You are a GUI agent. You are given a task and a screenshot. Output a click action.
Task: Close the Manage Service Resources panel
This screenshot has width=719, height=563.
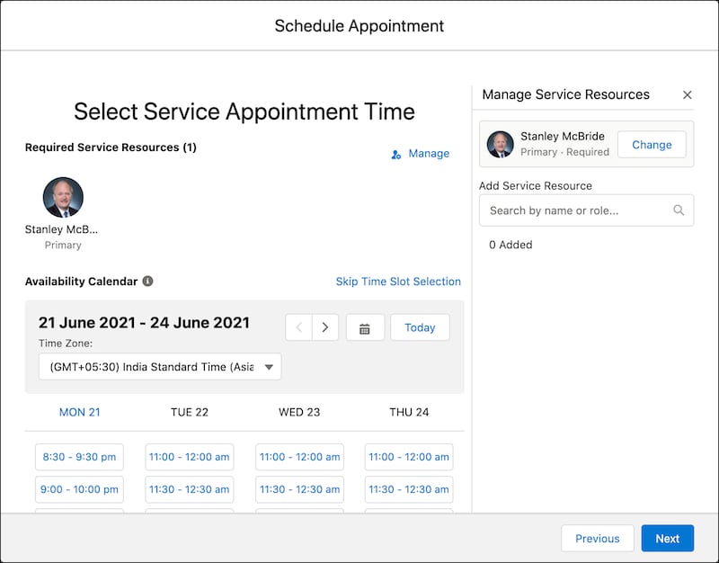[x=687, y=95]
